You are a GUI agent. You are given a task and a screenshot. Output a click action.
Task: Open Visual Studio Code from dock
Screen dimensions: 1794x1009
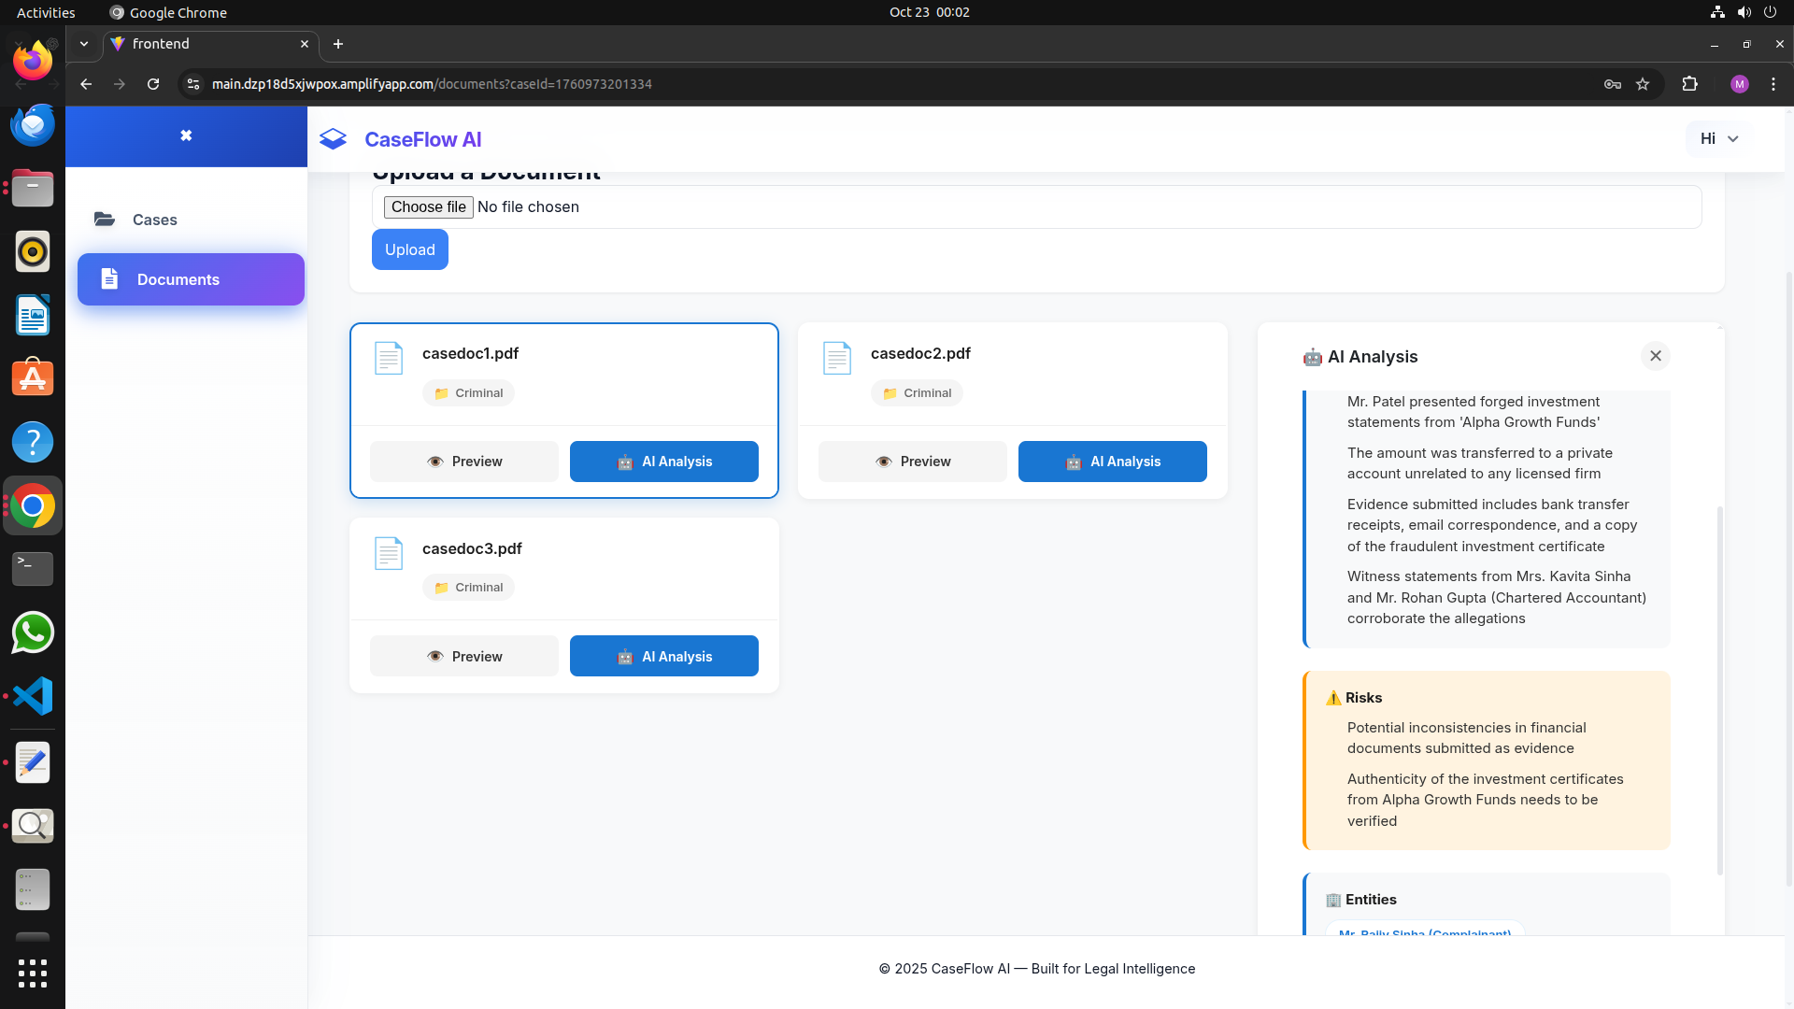[33, 696]
